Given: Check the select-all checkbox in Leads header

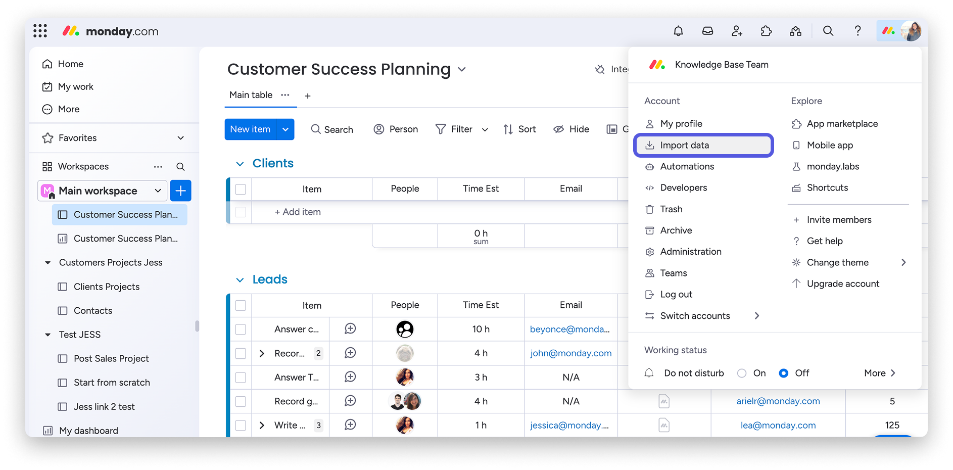Looking at the screenshot, I should click(x=241, y=305).
